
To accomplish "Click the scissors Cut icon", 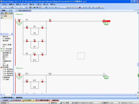I will click(x=56, y=8).
